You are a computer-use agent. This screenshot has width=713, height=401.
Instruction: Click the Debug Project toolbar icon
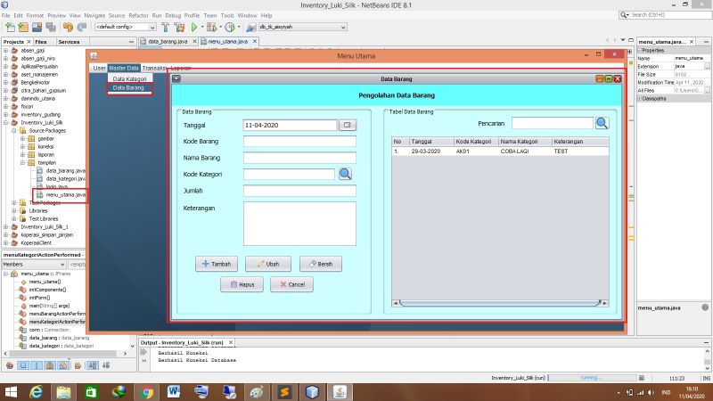pyautogui.click(x=211, y=28)
